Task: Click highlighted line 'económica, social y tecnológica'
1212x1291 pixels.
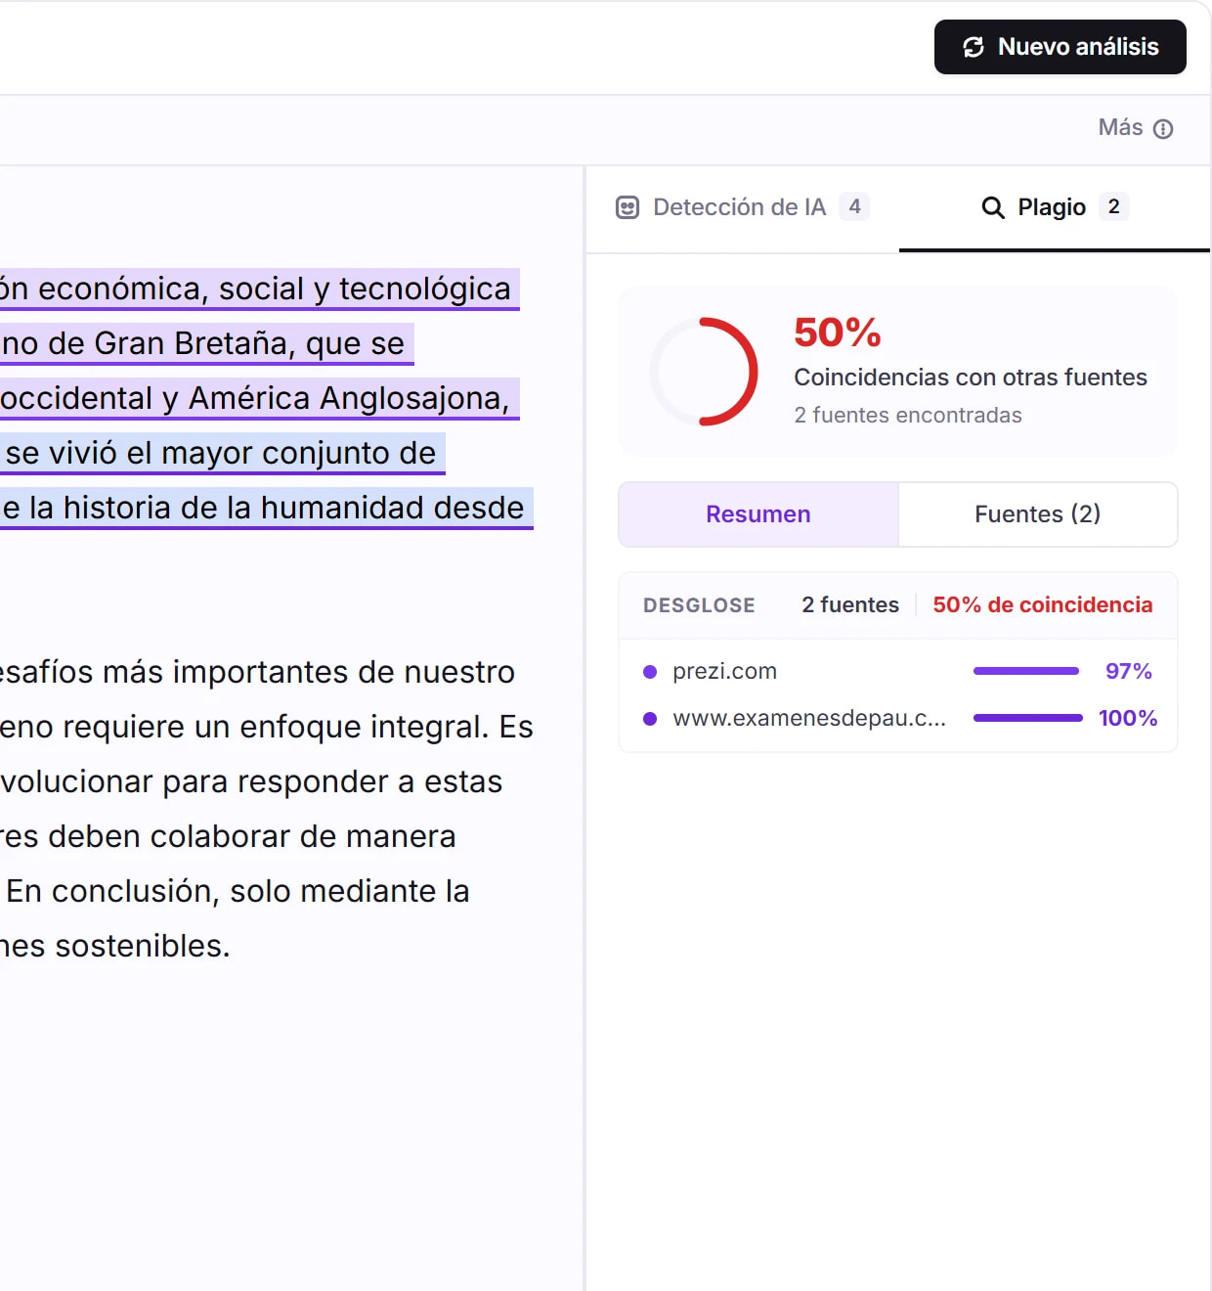Action: (274, 289)
